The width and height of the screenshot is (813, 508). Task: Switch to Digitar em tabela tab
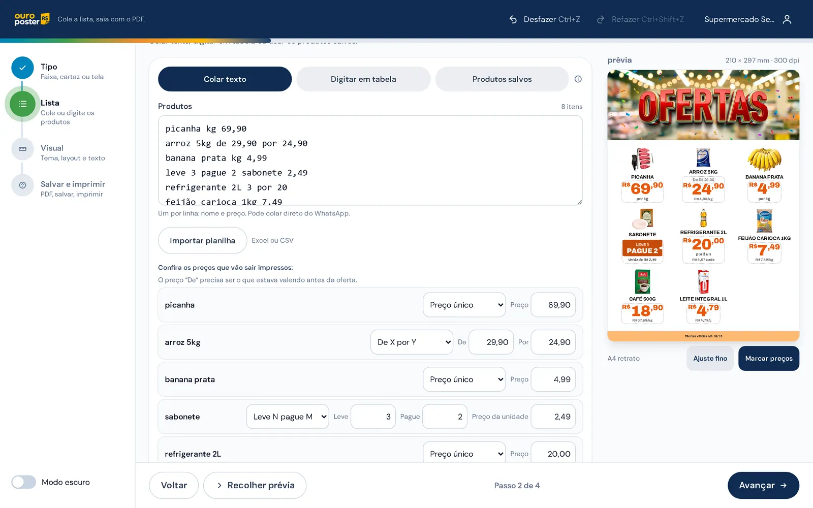tap(363, 79)
